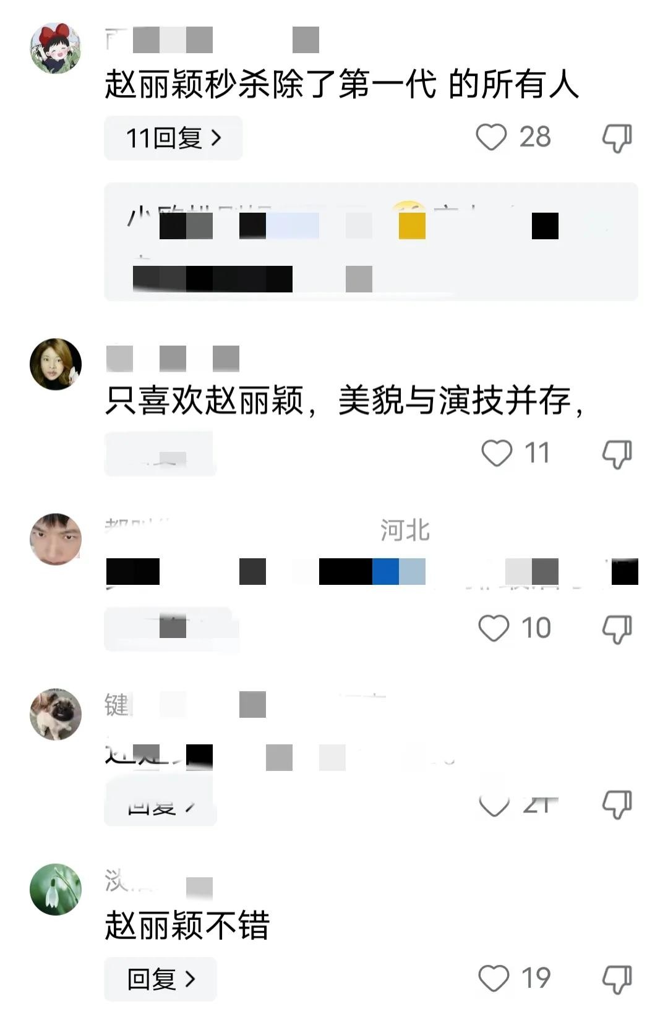
Task: View the man's face avatar profile
Action: (56, 538)
